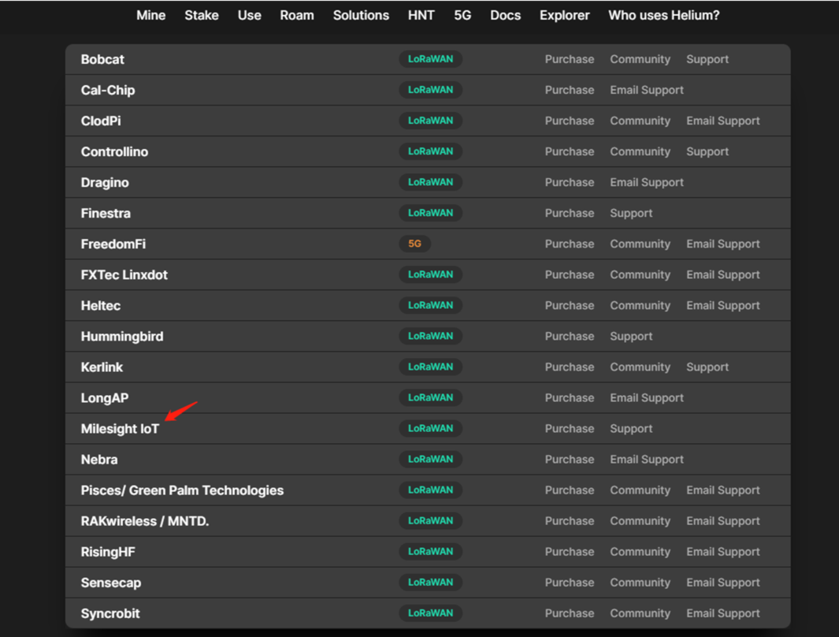Viewport: 839px width, 637px height.
Task: Open Community link for FreedomFi
Action: (640, 244)
